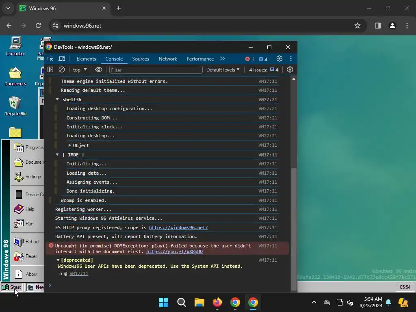Open the Chrome side panel icon

click(x=377, y=26)
